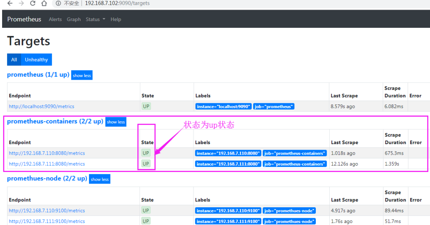Viewport: 430px width, 225px height.
Task: Click Error header in prometheus-containers table
Action: pos(416,142)
